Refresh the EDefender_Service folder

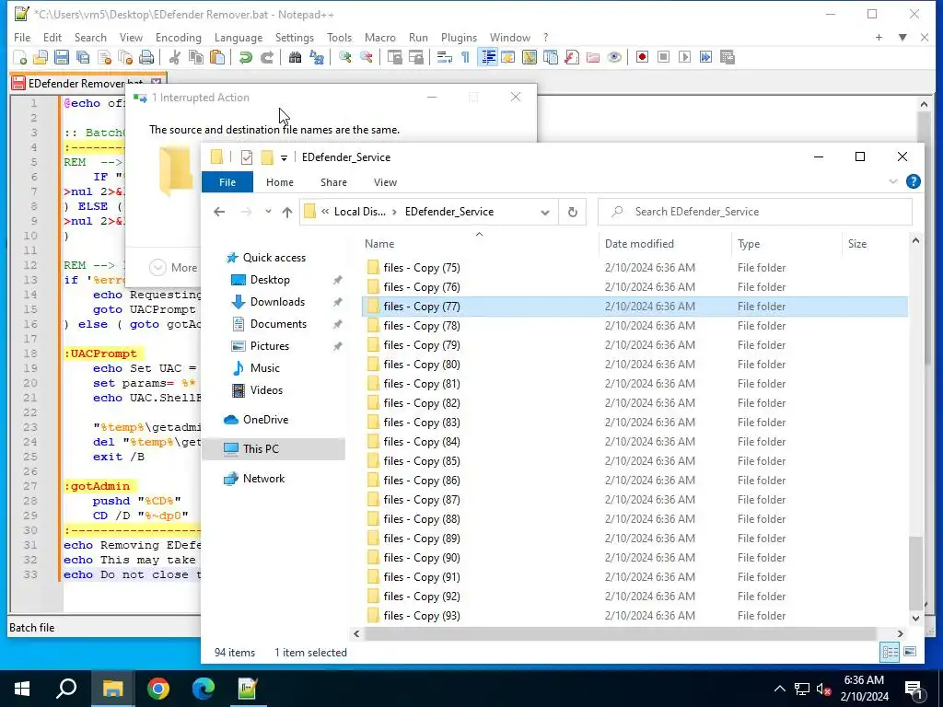(x=573, y=213)
